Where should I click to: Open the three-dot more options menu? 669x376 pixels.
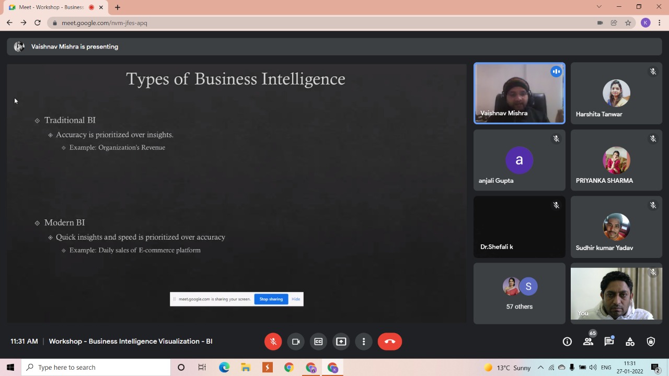[x=364, y=342]
